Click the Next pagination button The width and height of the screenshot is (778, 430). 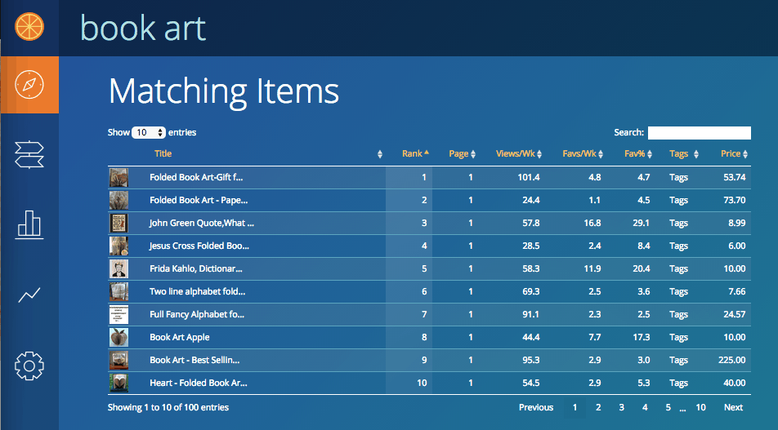click(x=733, y=407)
